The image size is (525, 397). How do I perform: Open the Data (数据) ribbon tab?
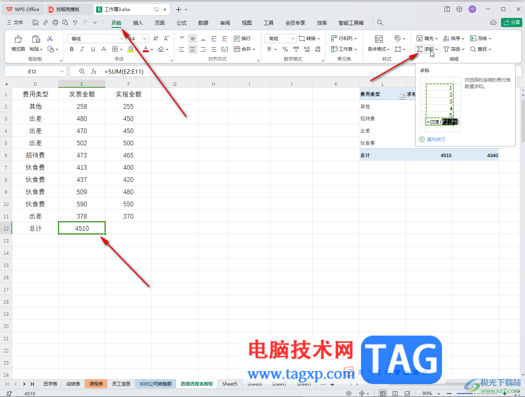[203, 23]
